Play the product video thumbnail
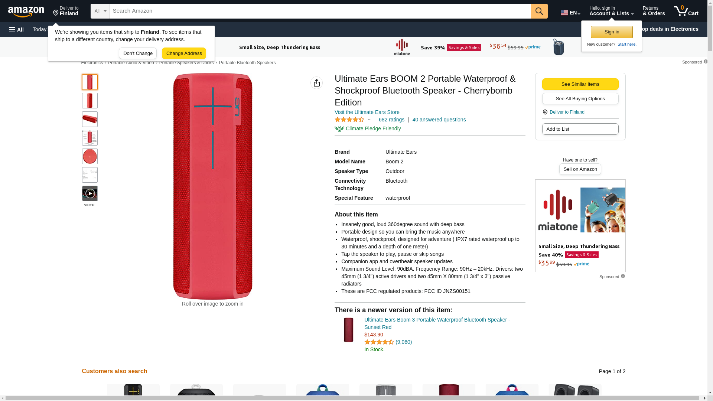The width and height of the screenshot is (713, 401). click(x=90, y=194)
